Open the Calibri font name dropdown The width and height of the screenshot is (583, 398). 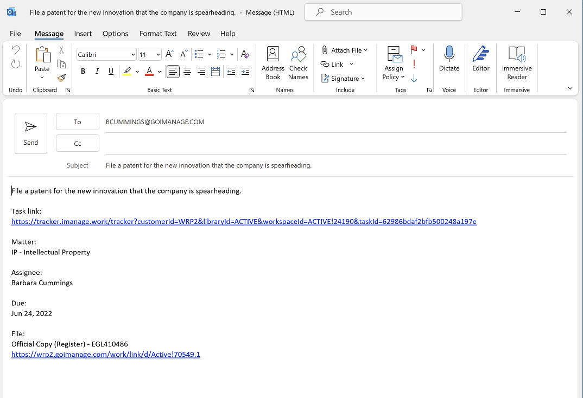point(133,55)
